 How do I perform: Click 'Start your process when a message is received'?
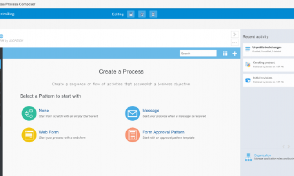click(174, 116)
